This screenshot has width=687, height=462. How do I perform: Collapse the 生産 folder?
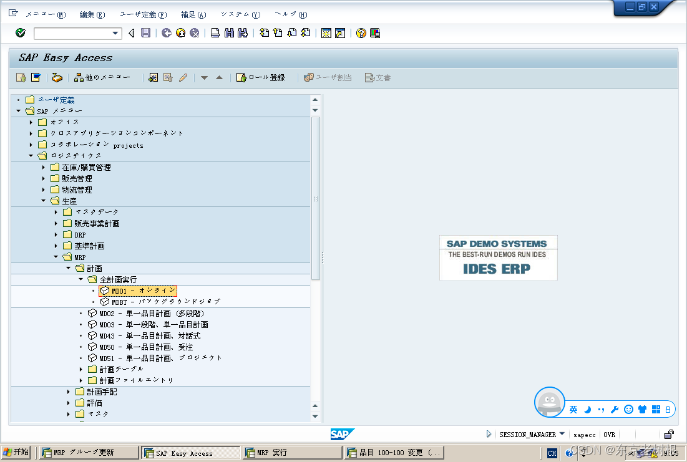43,201
